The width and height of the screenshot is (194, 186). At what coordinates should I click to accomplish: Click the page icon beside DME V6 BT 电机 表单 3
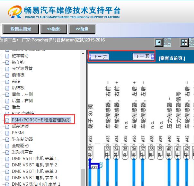coord(7,172)
